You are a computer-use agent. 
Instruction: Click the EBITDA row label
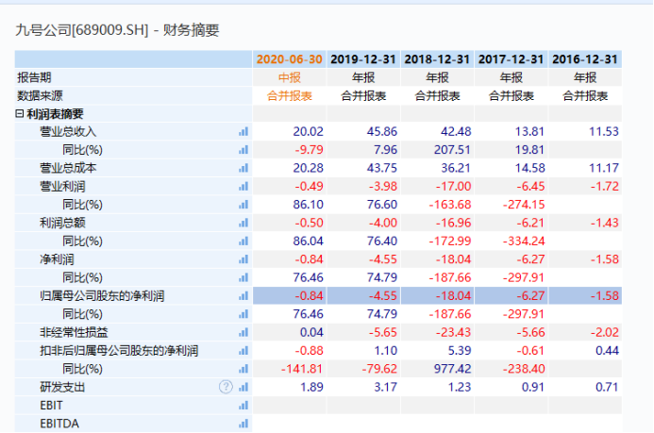[x=59, y=424]
